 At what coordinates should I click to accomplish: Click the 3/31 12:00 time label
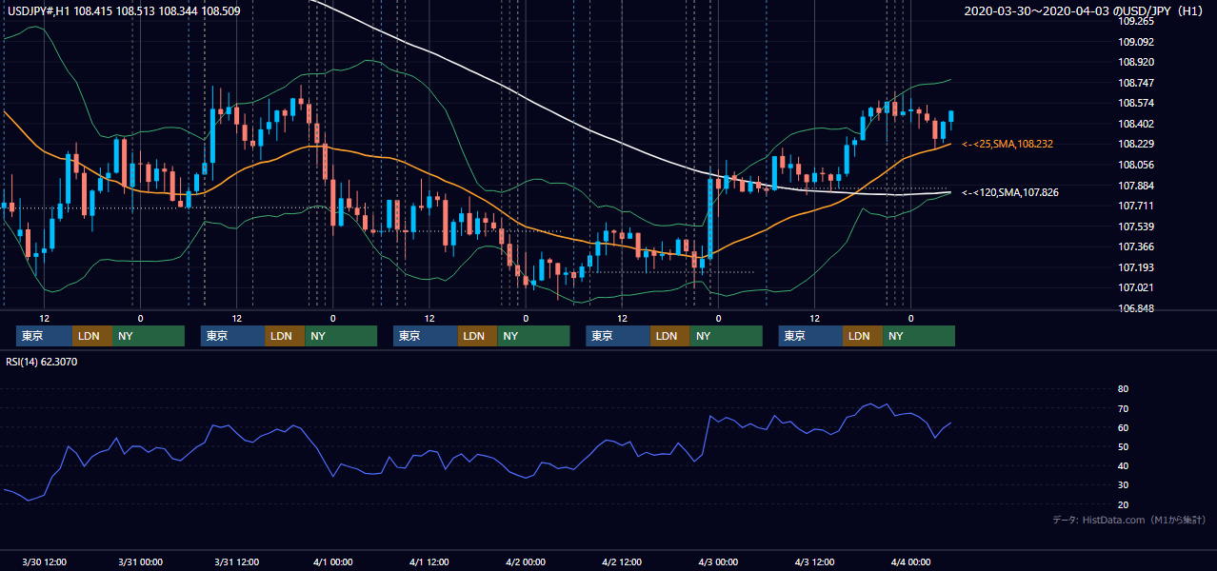point(236,561)
